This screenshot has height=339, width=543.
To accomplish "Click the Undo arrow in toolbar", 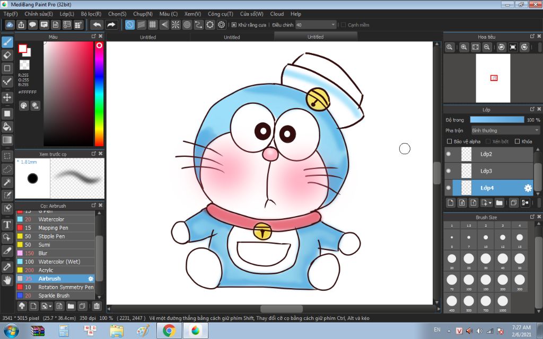I will (97, 25).
